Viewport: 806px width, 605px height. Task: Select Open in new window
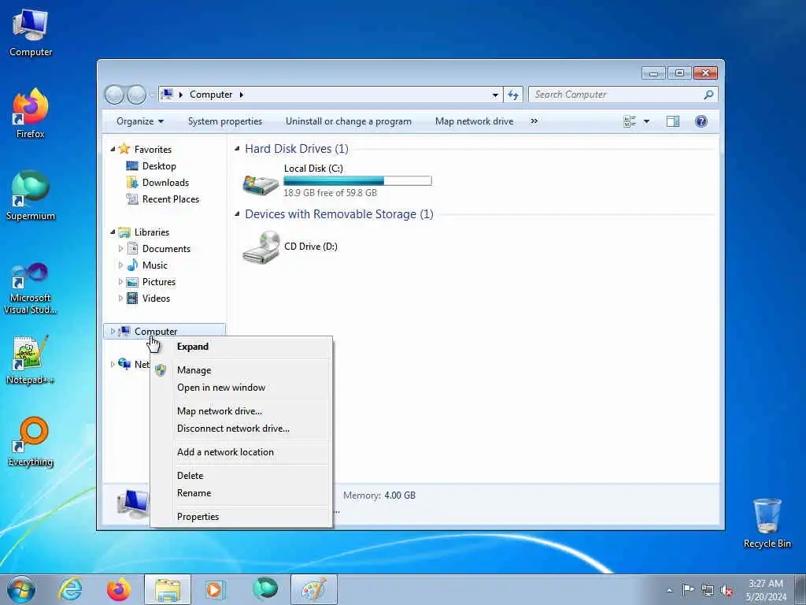[x=241, y=388]
